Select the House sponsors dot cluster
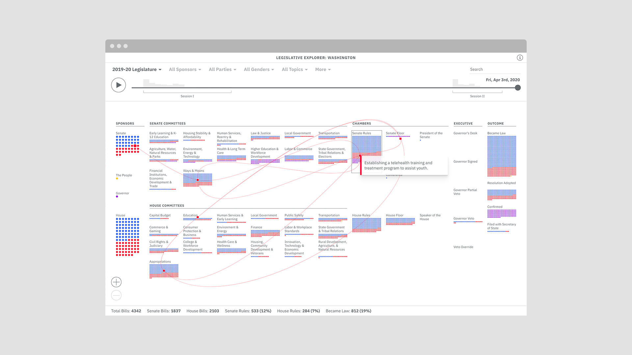The image size is (632, 355). (x=128, y=237)
